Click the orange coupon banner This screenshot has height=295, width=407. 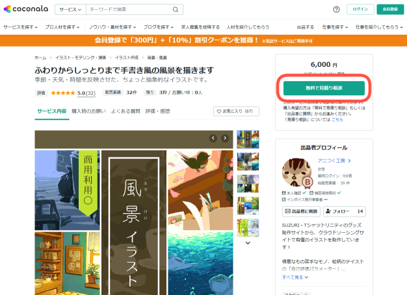click(x=203, y=41)
